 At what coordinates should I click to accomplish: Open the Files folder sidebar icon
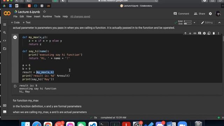click(5, 49)
